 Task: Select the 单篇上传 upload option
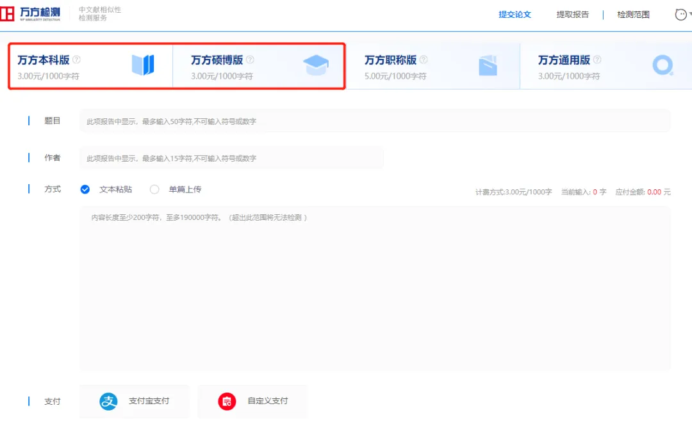(154, 189)
